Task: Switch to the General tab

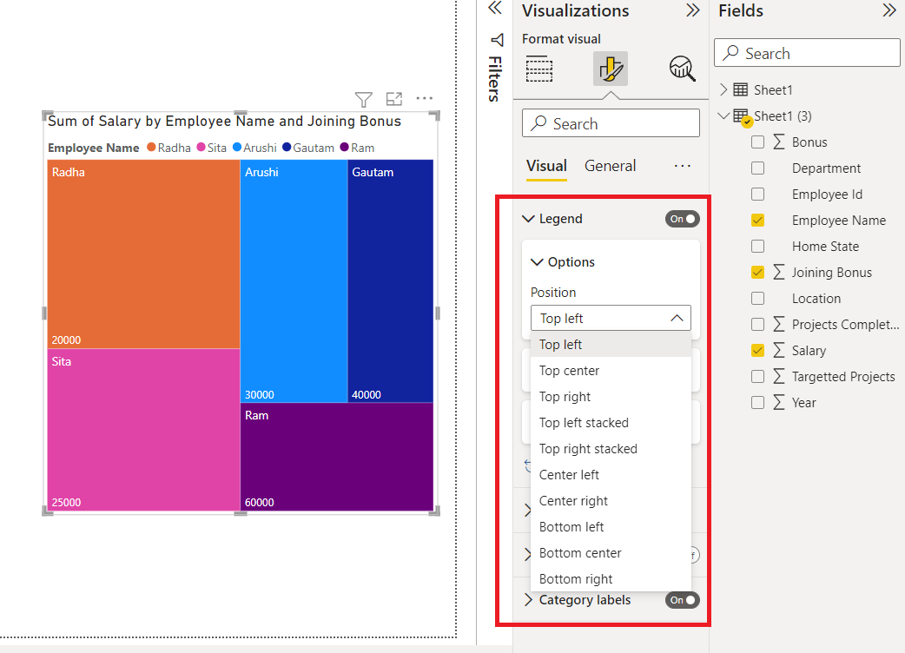Action: tap(610, 166)
